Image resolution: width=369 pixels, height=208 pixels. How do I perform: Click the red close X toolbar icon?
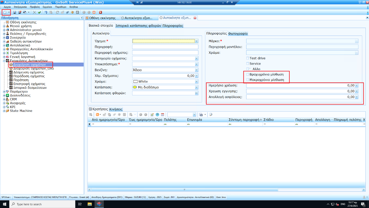tap(101, 12)
